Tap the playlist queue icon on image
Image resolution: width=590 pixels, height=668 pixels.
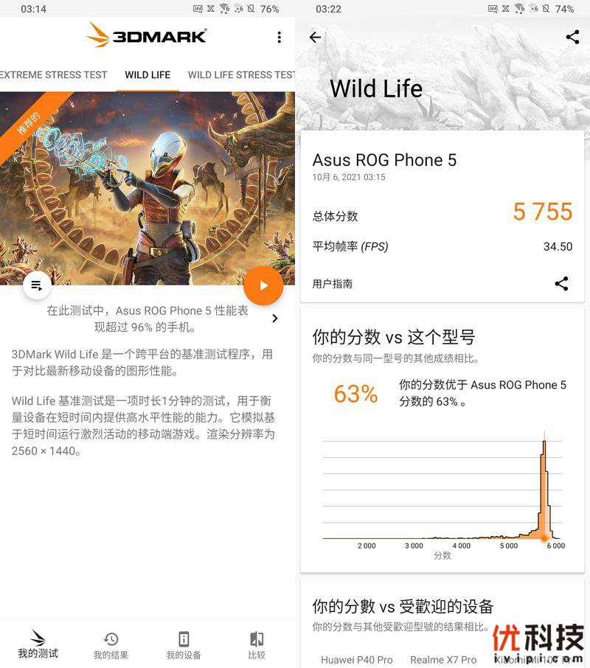click(x=37, y=285)
